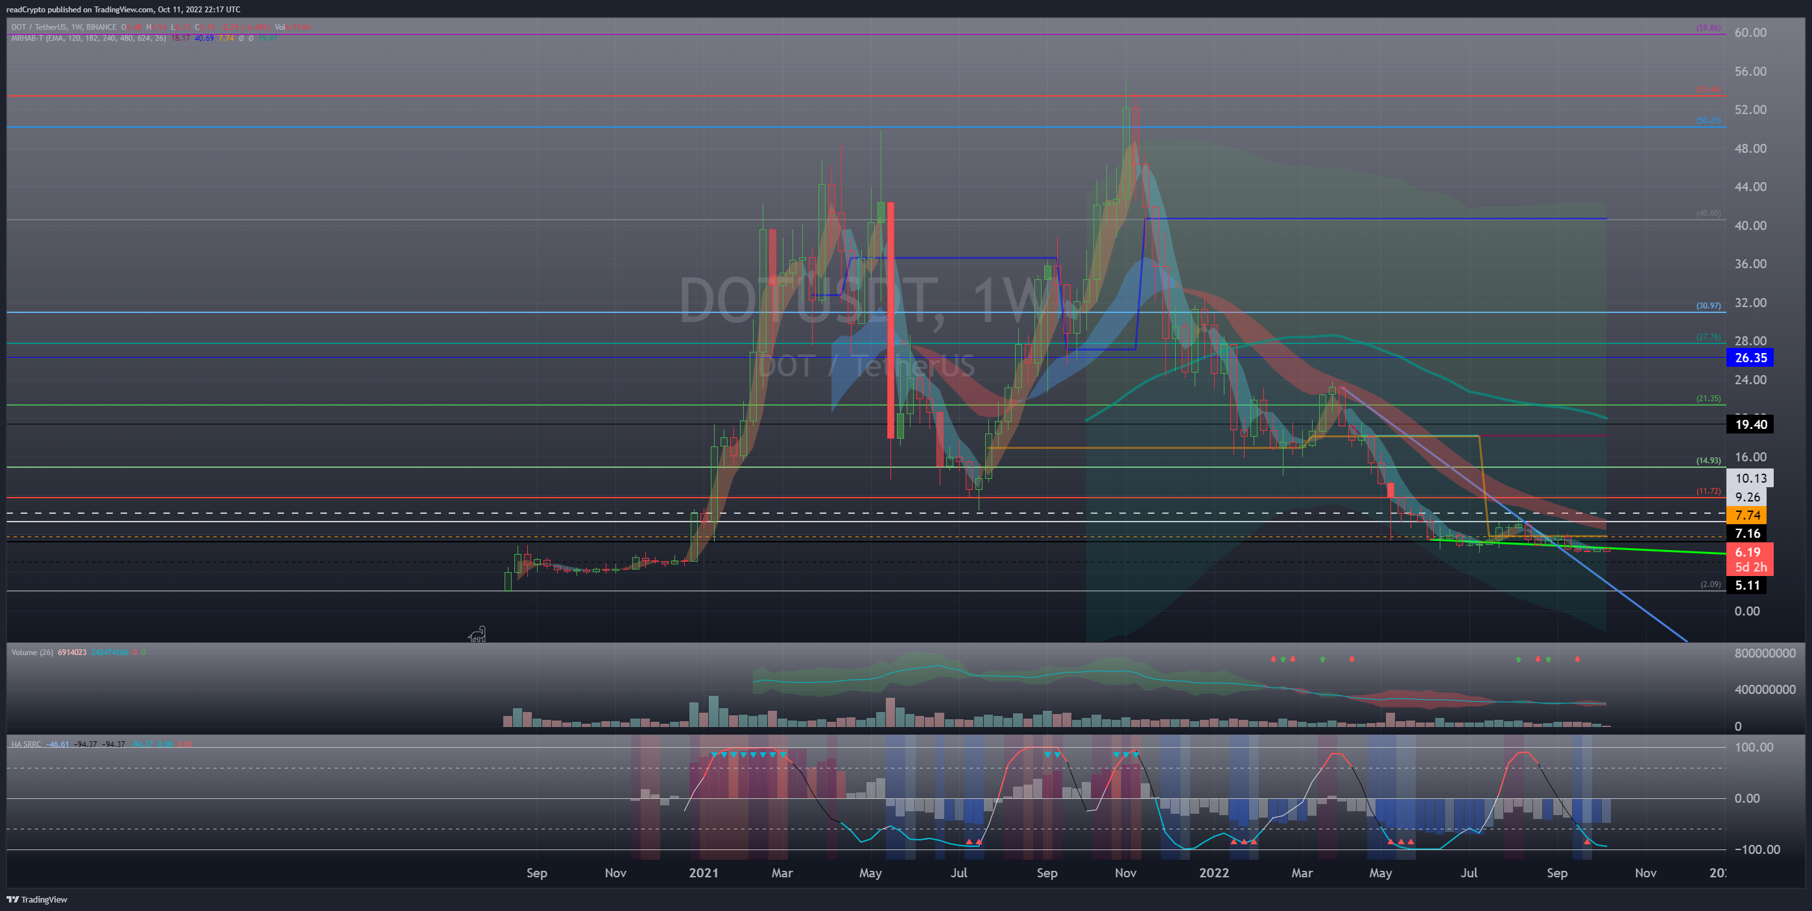Click the dinosaur icon on the chart
Screen dimensions: 1812x911
point(477,634)
